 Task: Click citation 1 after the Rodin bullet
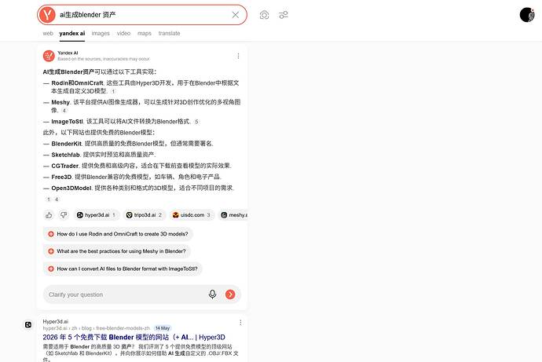(x=113, y=92)
